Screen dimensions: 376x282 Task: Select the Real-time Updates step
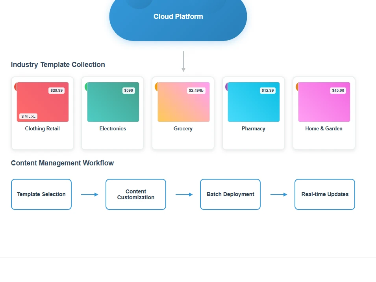click(325, 194)
